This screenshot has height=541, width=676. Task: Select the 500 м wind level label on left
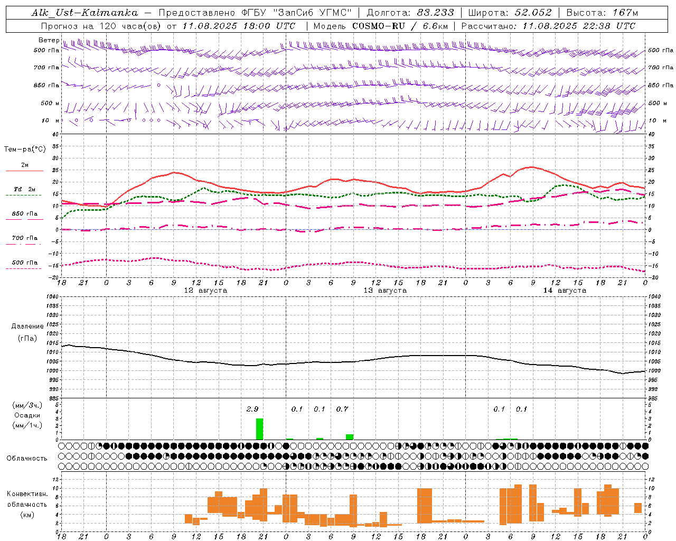(50, 103)
